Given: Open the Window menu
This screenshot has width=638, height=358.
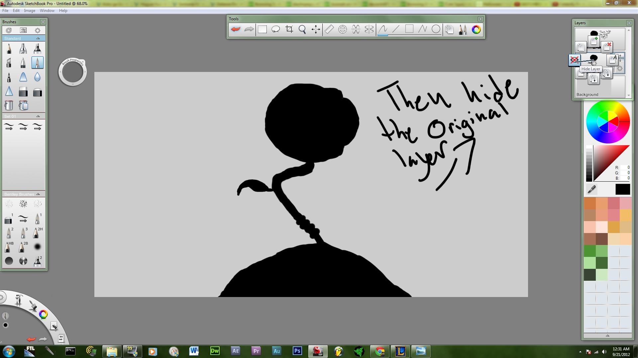Looking at the screenshot, I should pos(47,11).
